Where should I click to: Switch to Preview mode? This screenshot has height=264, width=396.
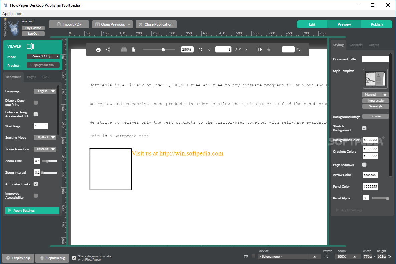(x=344, y=24)
